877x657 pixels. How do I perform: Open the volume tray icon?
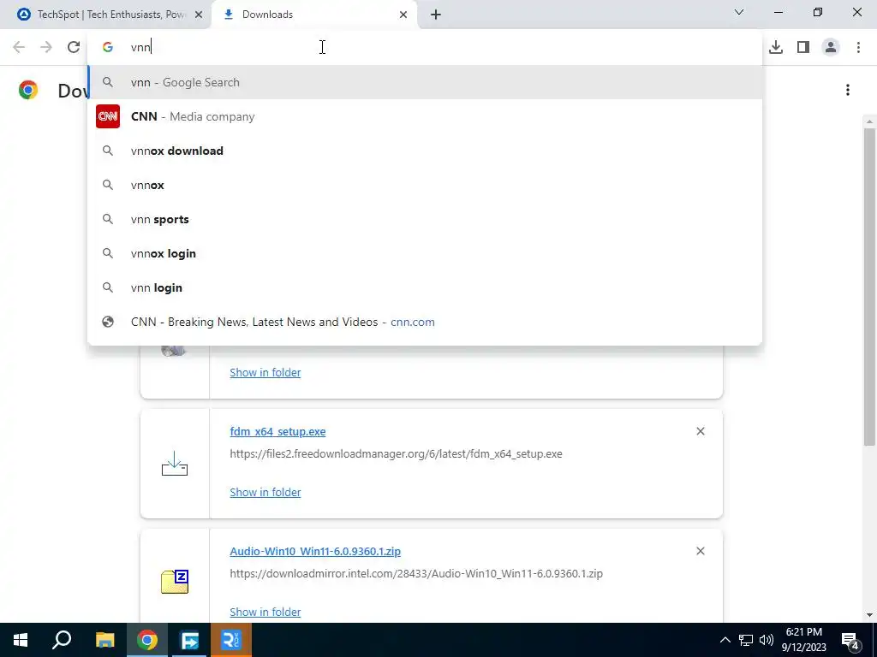point(767,640)
